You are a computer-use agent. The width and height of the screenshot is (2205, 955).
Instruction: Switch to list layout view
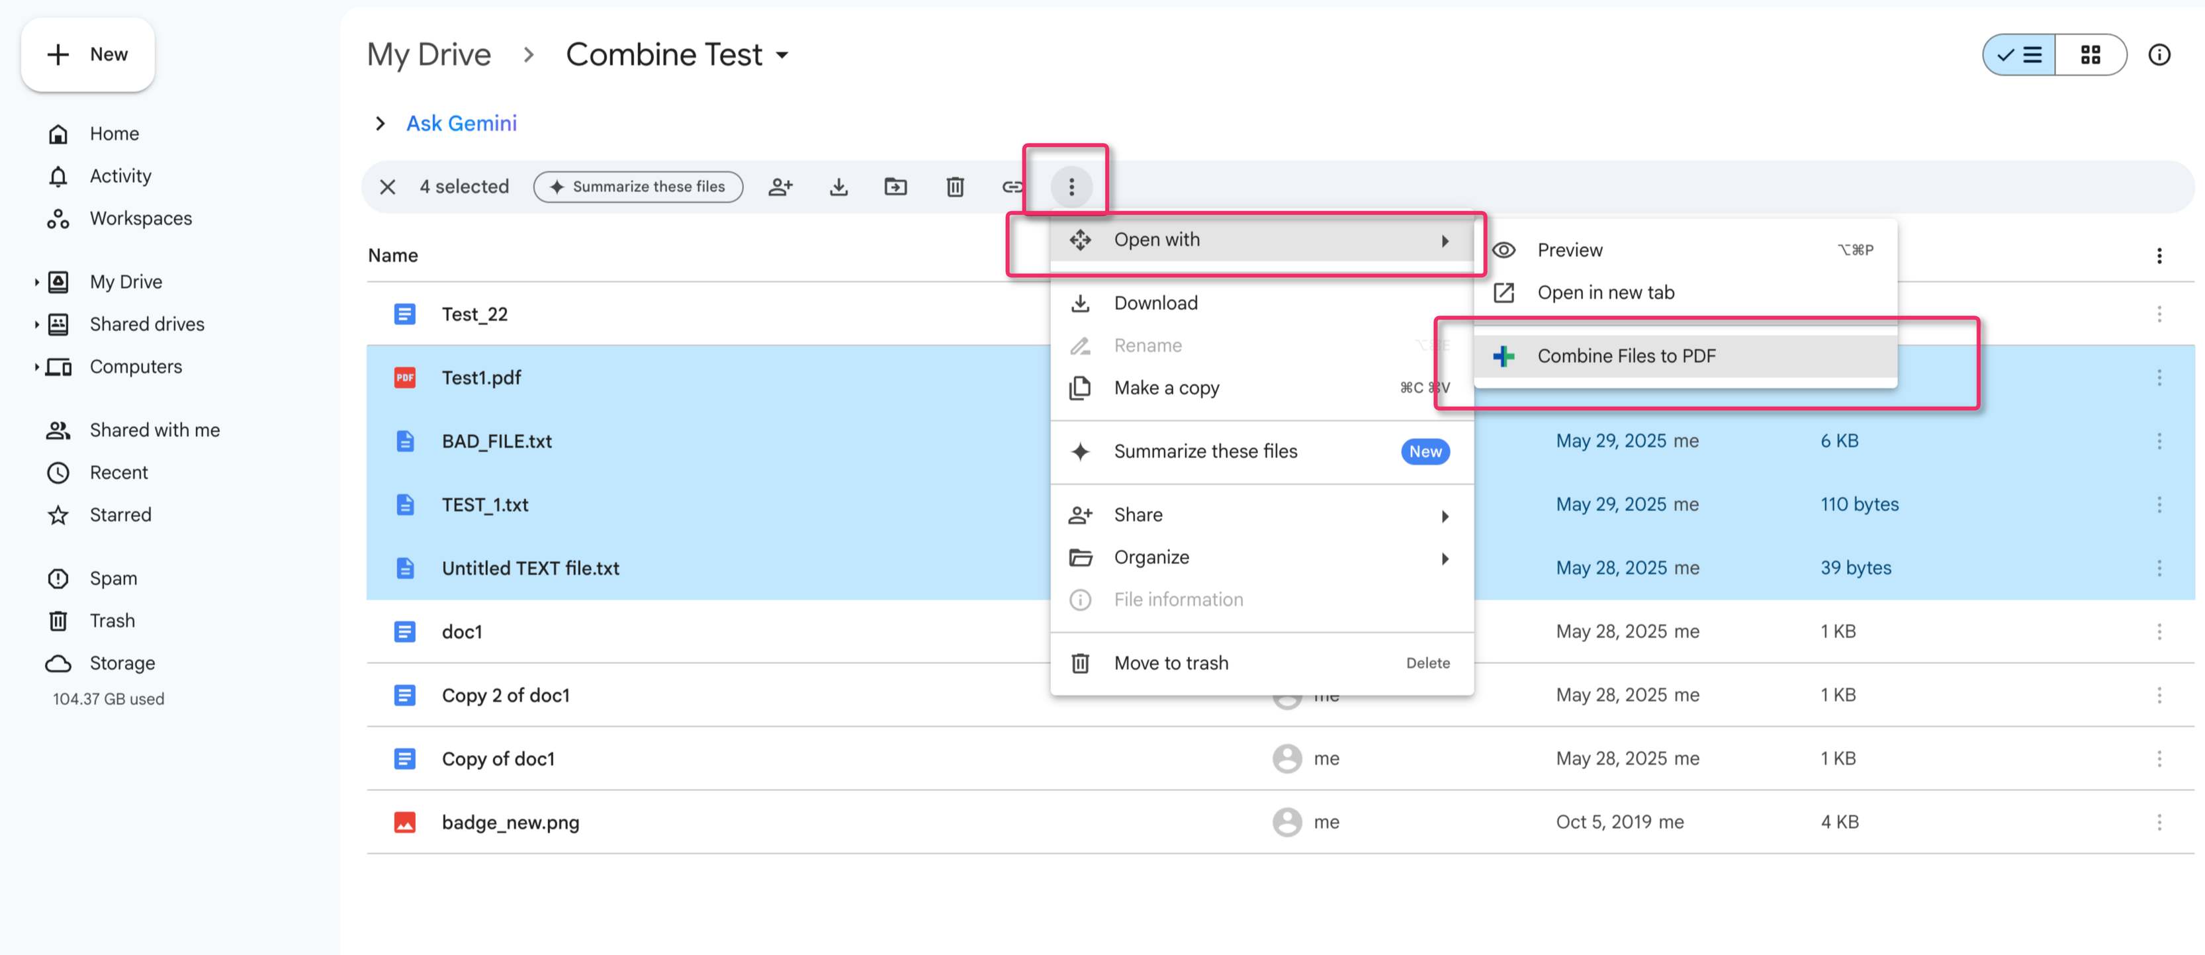click(2019, 55)
